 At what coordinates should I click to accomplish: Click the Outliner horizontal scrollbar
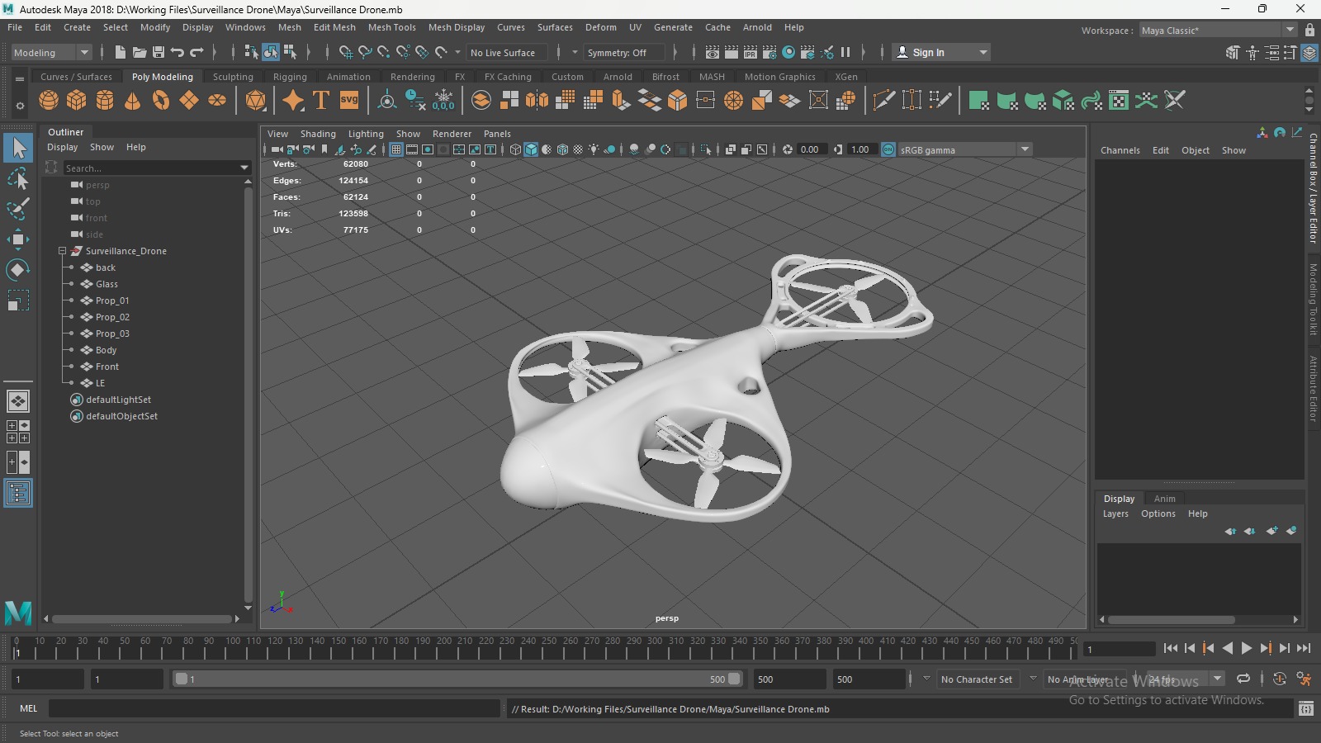click(143, 618)
